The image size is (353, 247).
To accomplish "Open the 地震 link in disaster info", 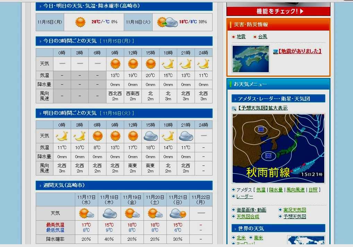I will point(241,36).
